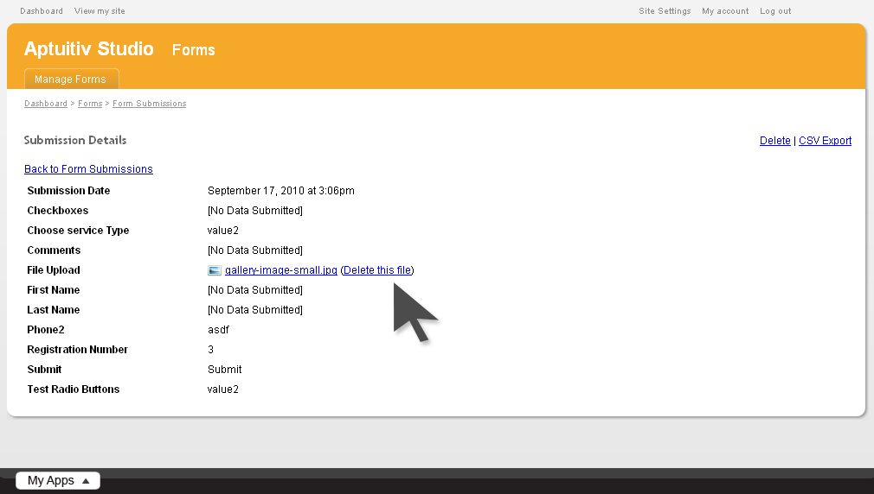Click the 'Delete this file' link
This screenshot has width=874, height=494.
[377, 270]
